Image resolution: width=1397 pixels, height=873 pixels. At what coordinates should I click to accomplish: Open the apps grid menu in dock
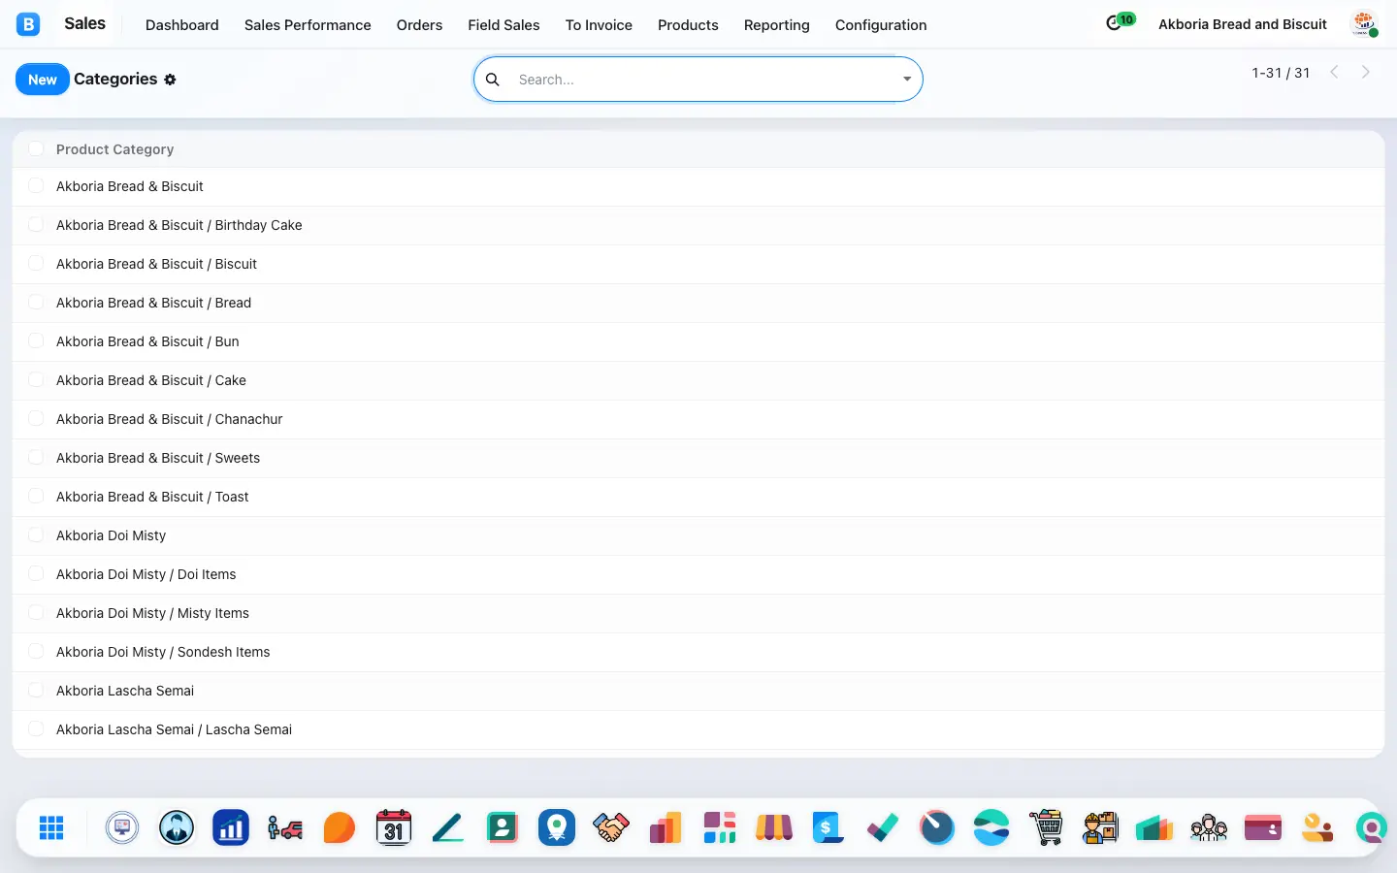(51, 827)
